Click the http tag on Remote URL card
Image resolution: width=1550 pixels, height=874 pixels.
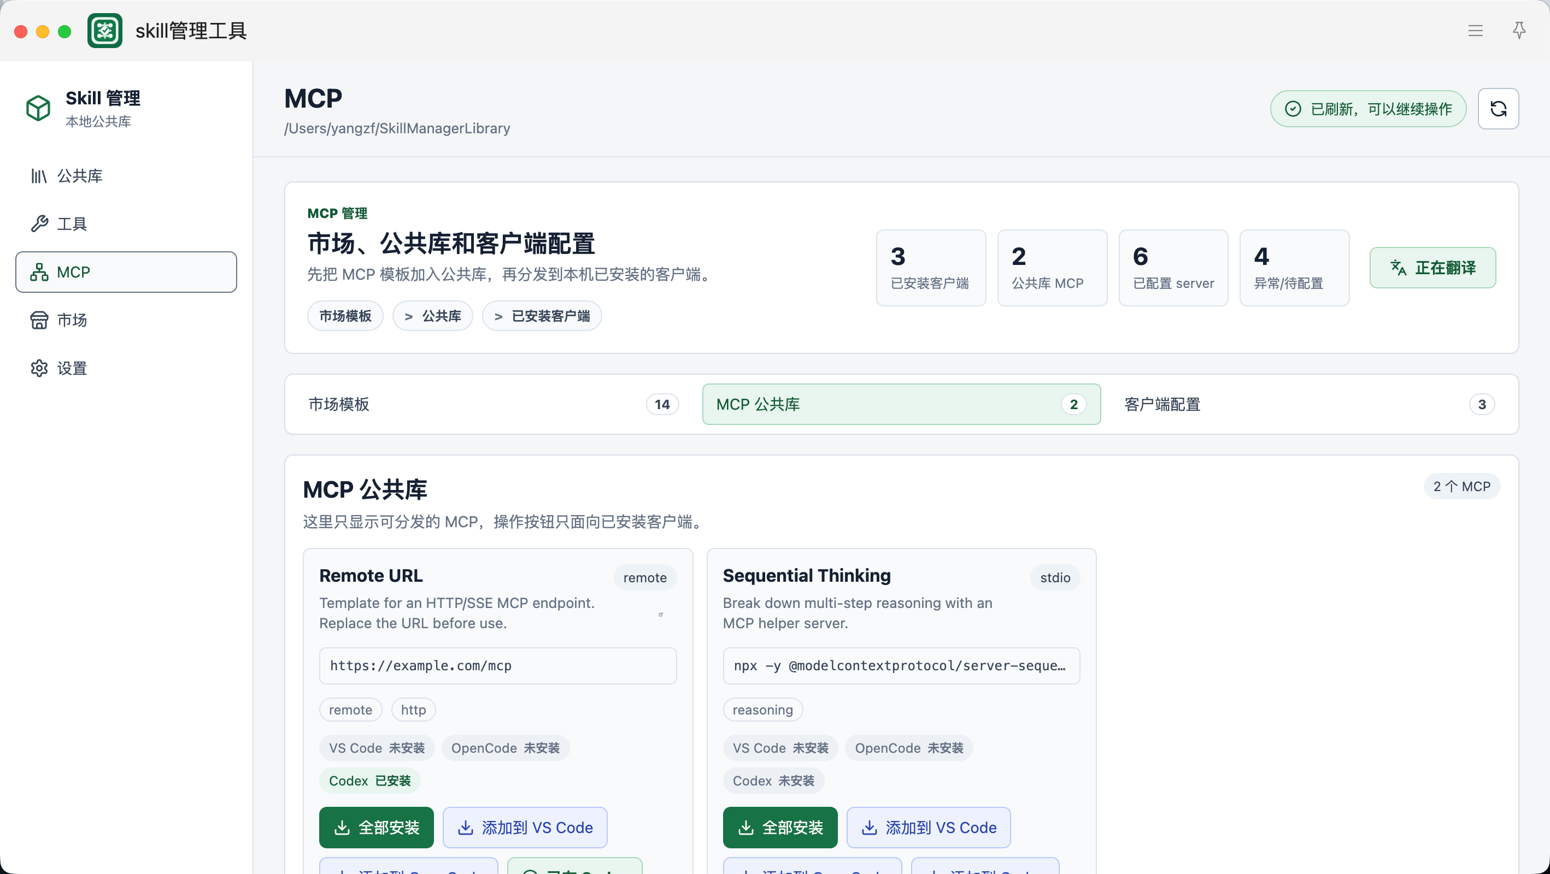click(413, 710)
